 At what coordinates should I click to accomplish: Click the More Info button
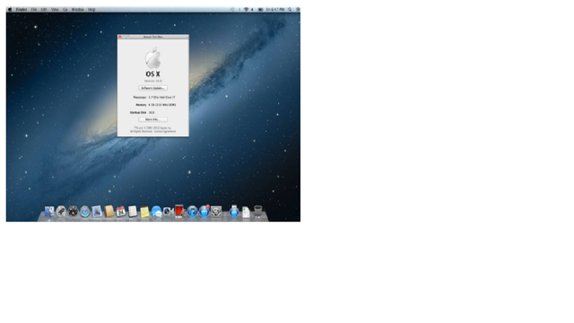(153, 119)
